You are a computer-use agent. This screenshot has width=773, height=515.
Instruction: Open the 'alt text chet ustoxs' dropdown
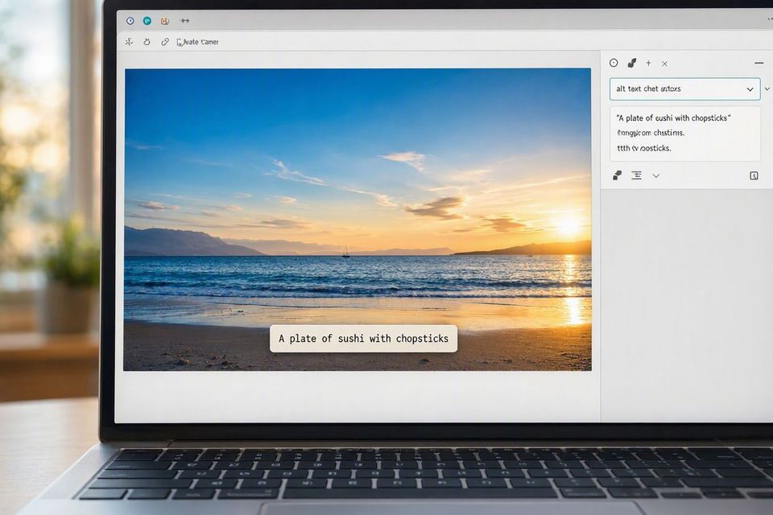684,89
